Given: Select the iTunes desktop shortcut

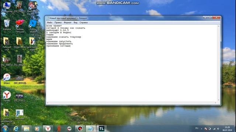Looking at the screenshot, I should click(7, 78).
